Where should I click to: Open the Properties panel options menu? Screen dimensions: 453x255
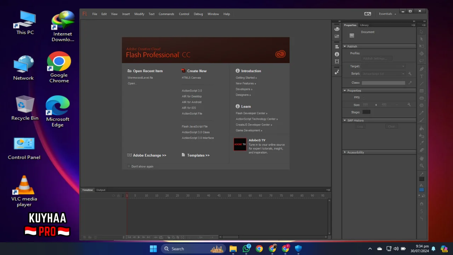point(413,25)
